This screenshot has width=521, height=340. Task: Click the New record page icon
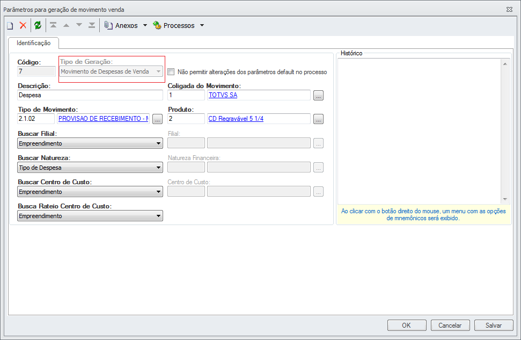[10, 26]
